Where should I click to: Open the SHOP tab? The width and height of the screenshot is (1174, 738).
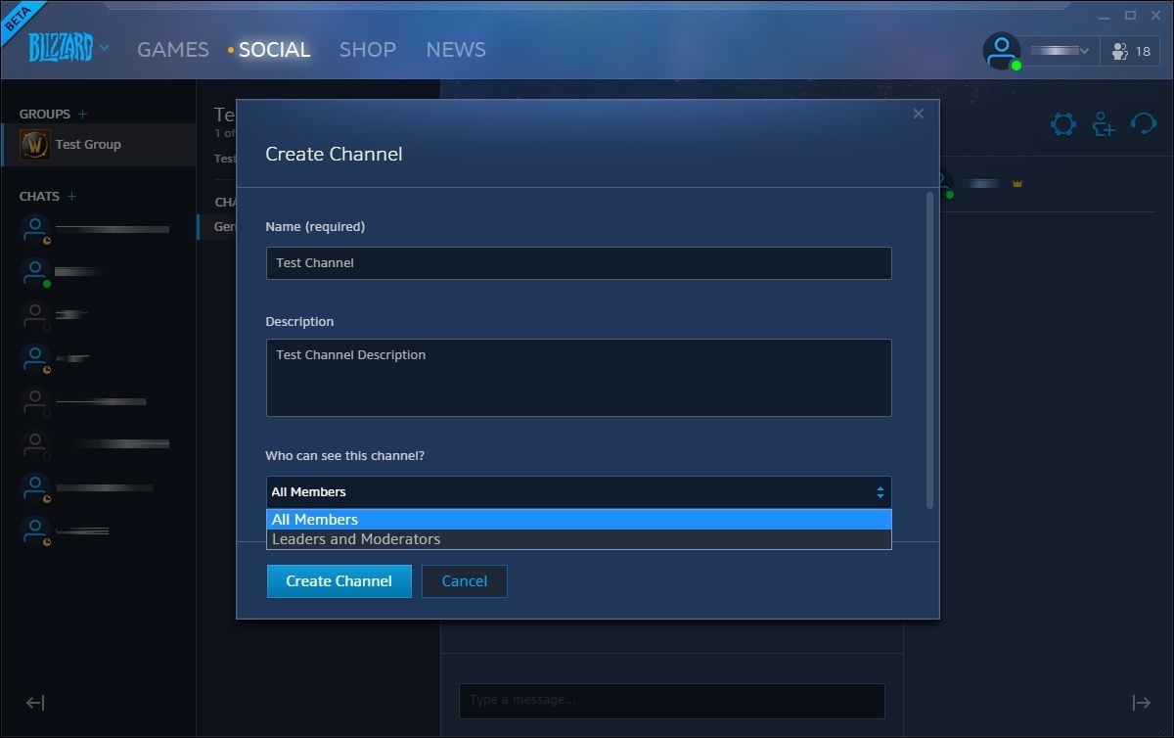[x=368, y=50]
